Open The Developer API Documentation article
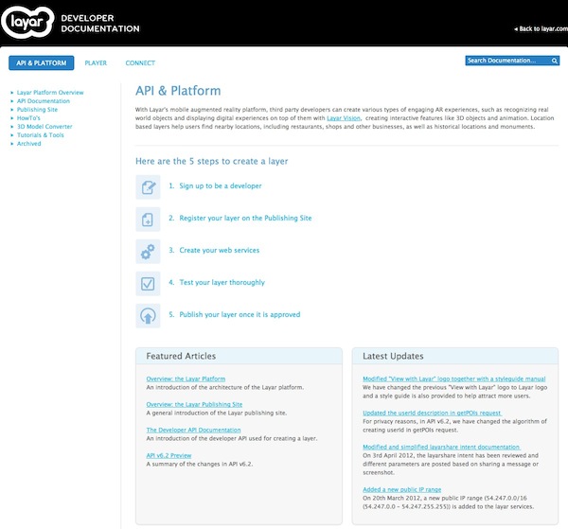This screenshot has width=568, height=529. (193, 430)
